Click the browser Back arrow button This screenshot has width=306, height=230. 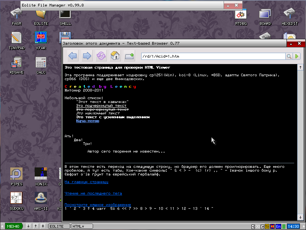coord(73,56)
